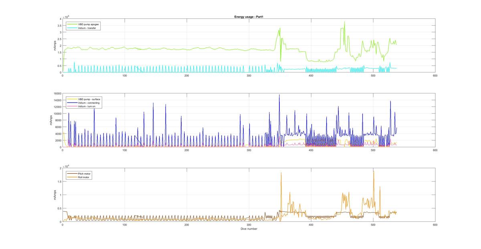Select the "Roll motor" legend entry

click(x=84, y=177)
